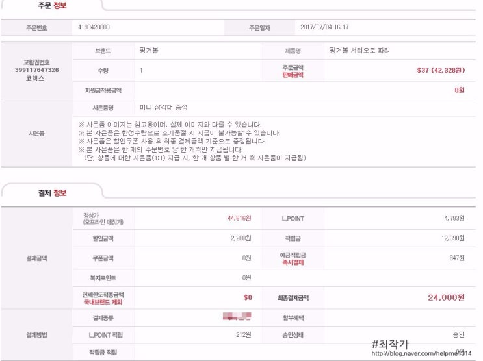Image resolution: width=483 pixels, height=361 pixels.
Task: Click the 수량 label
Action: tap(103, 71)
